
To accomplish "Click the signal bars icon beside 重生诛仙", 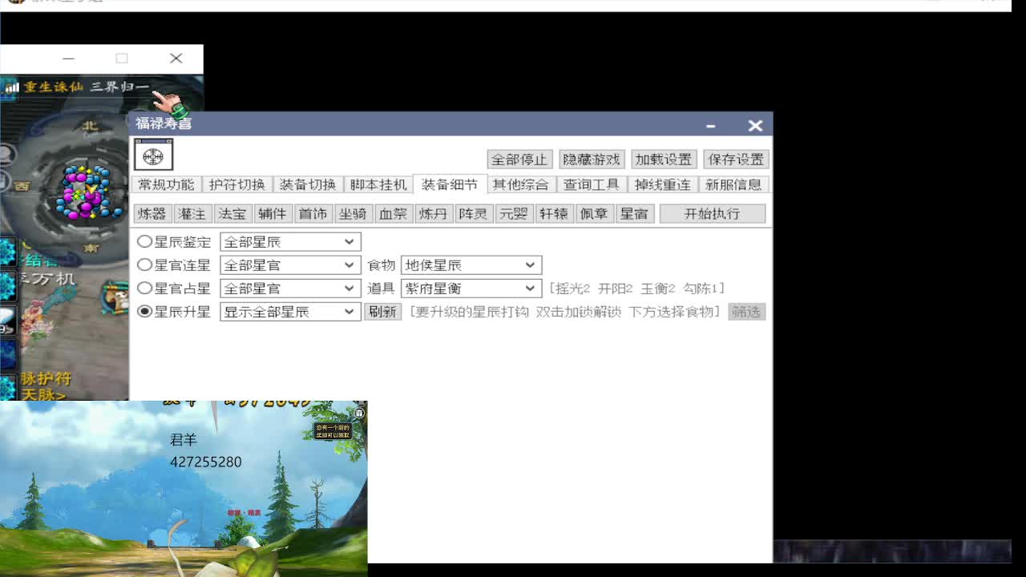I will coord(12,87).
